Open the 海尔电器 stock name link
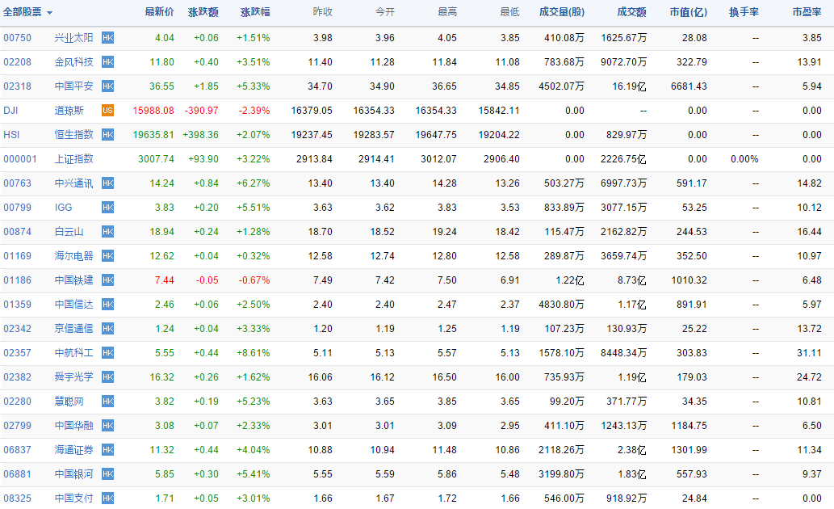The width and height of the screenshot is (834, 509). click(x=74, y=256)
